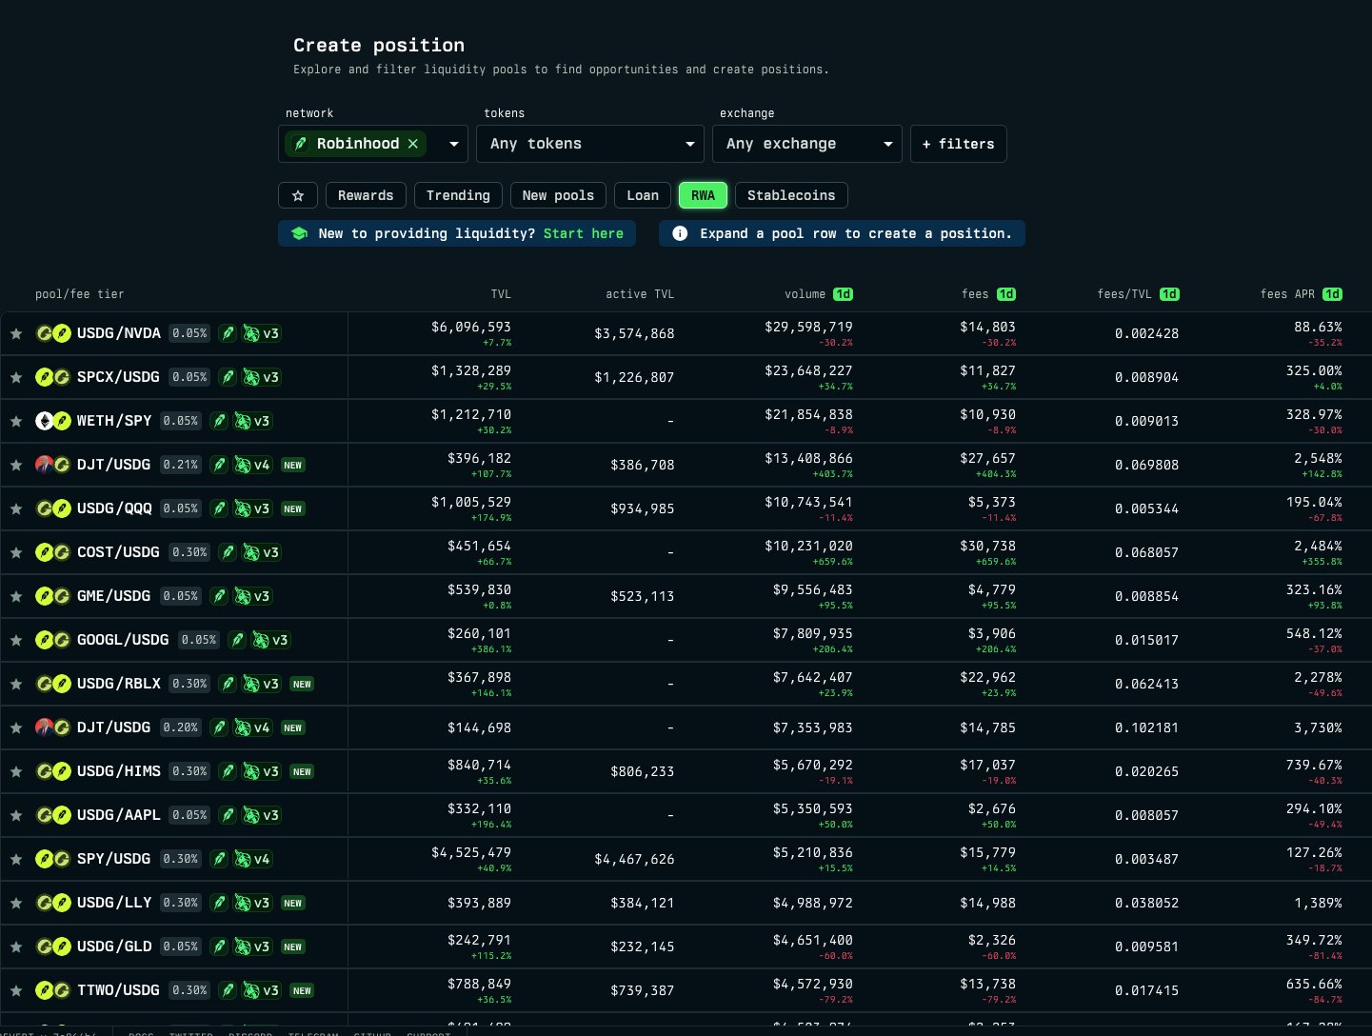
Task: Toggle favorite star for USDG/RBLX
Action: click(16, 685)
